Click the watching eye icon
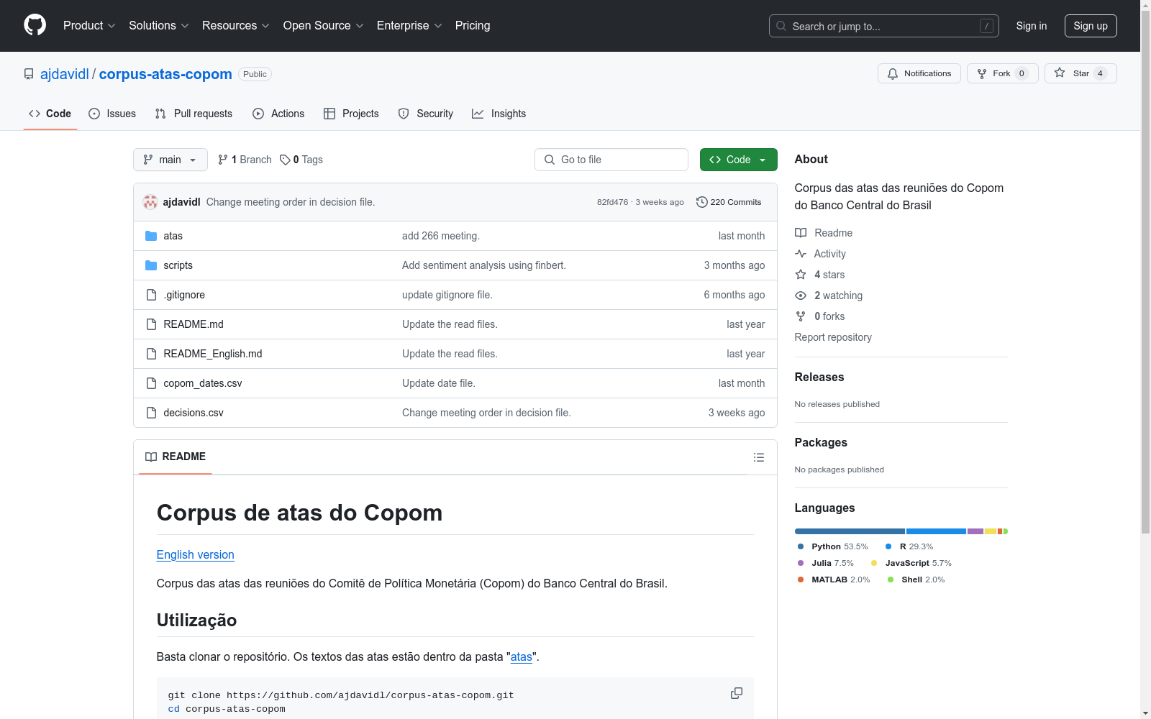Image resolution: width=1151 pixels, height=719 pixels. [x=801, y=296]
